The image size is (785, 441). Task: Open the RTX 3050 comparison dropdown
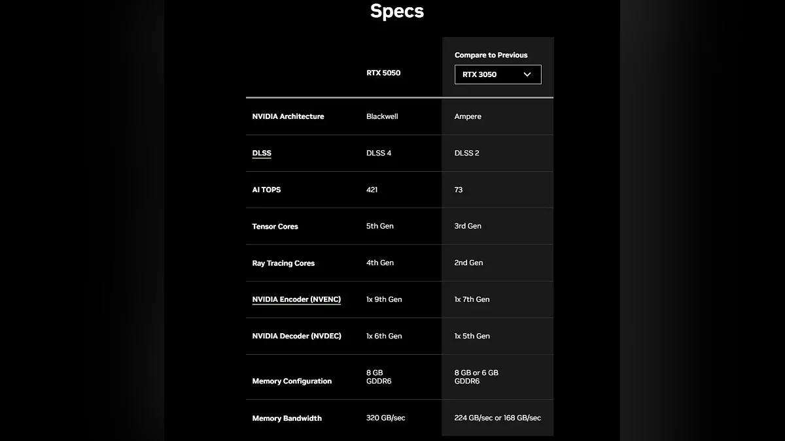tap(497, 74)
